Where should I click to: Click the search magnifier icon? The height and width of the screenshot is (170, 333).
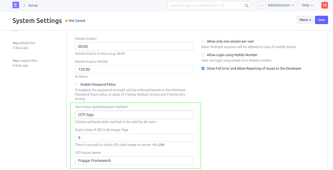click(246, 5)
